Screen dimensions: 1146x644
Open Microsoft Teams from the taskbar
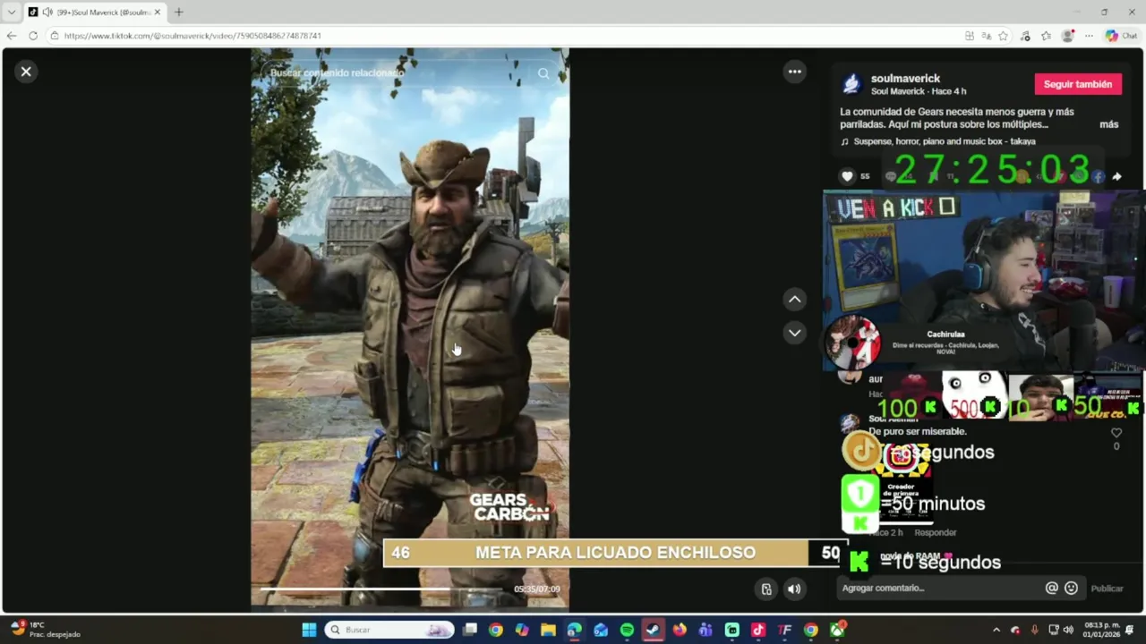[706, 630]
